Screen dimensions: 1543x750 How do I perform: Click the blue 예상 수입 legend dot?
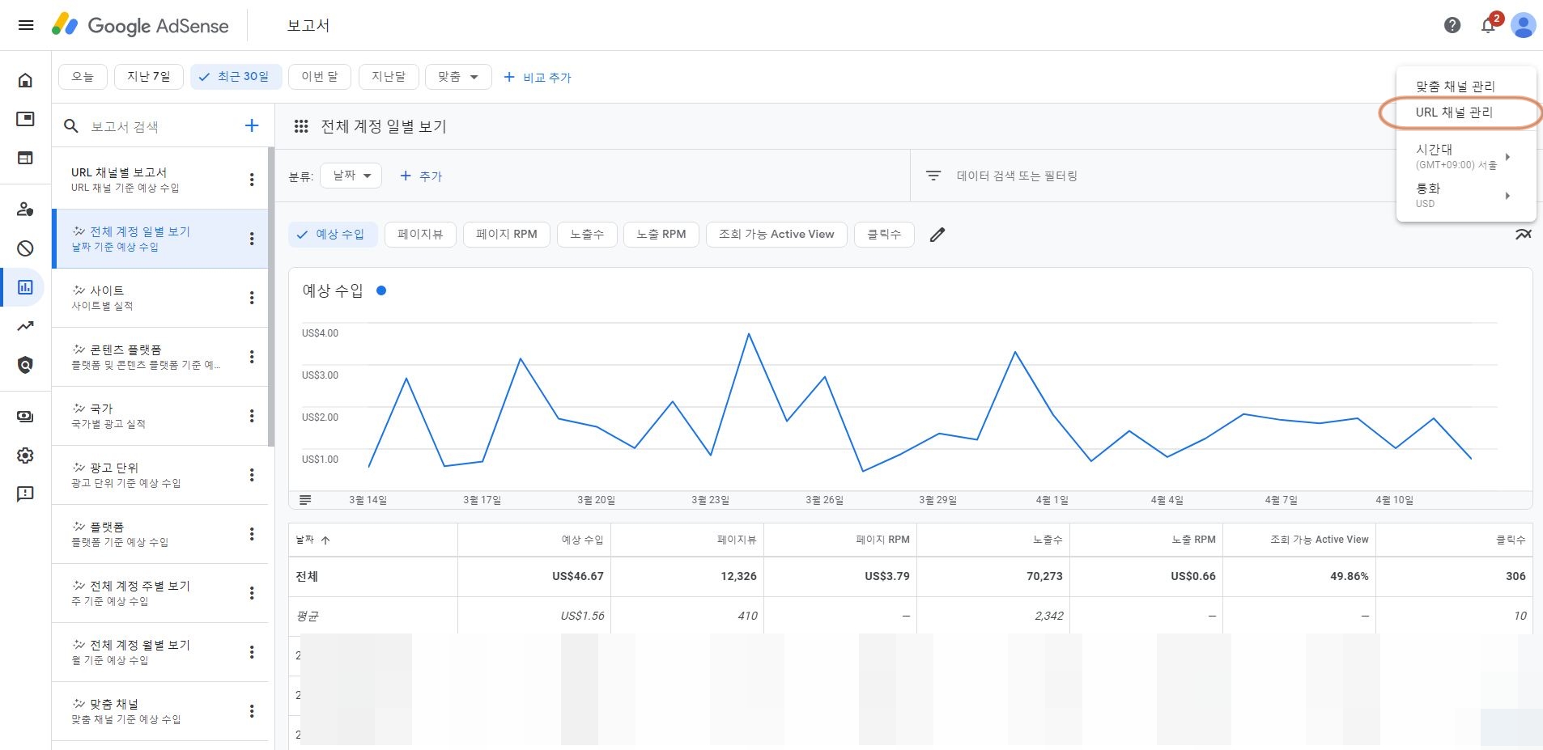(381, 290)
